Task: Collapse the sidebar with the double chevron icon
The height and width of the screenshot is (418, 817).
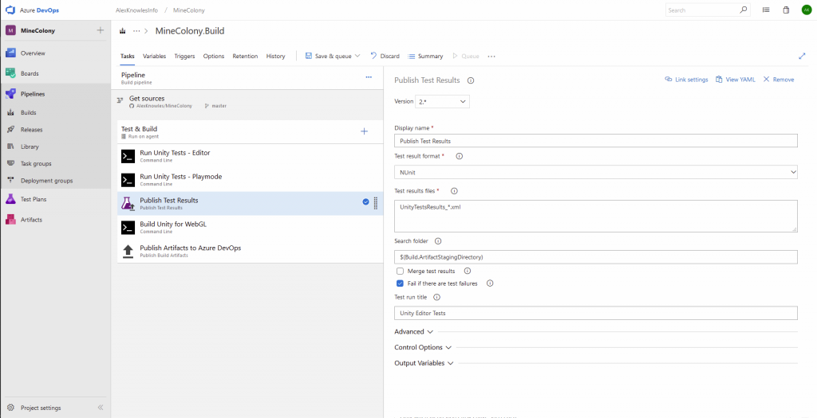Action: pos(101,408)
